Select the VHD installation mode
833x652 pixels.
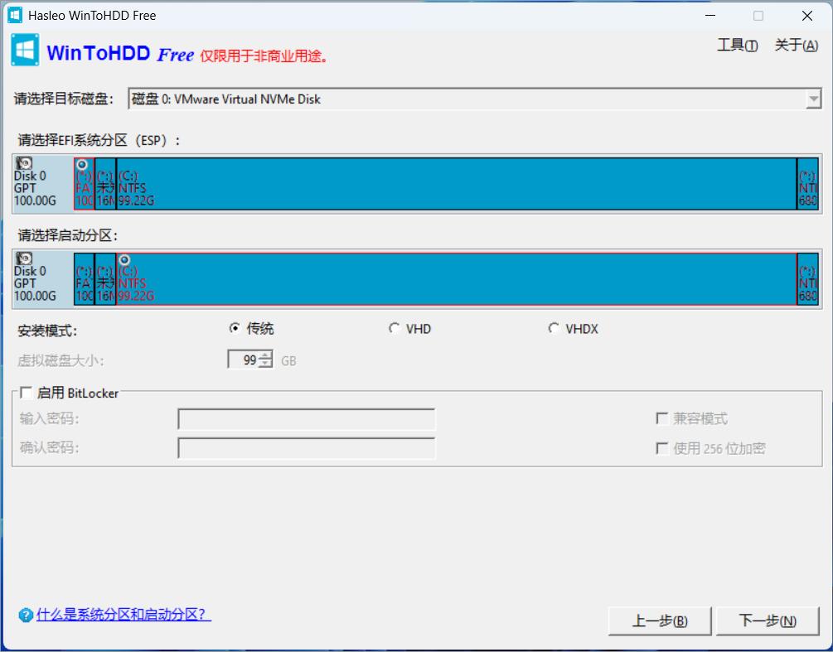tap(395, 328)
